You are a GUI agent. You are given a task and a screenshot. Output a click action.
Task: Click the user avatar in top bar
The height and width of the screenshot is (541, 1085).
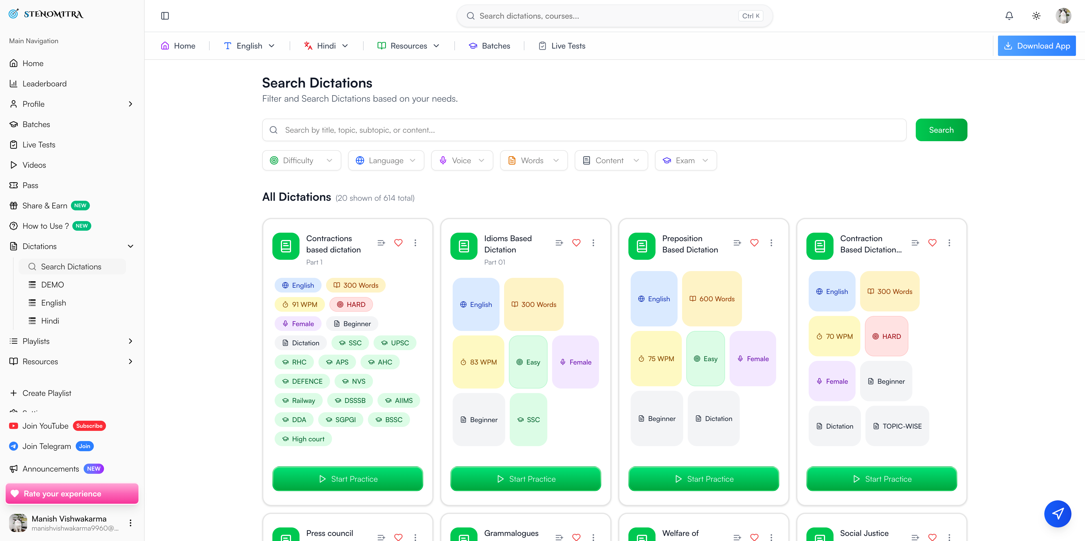[x=1063, y=16]
